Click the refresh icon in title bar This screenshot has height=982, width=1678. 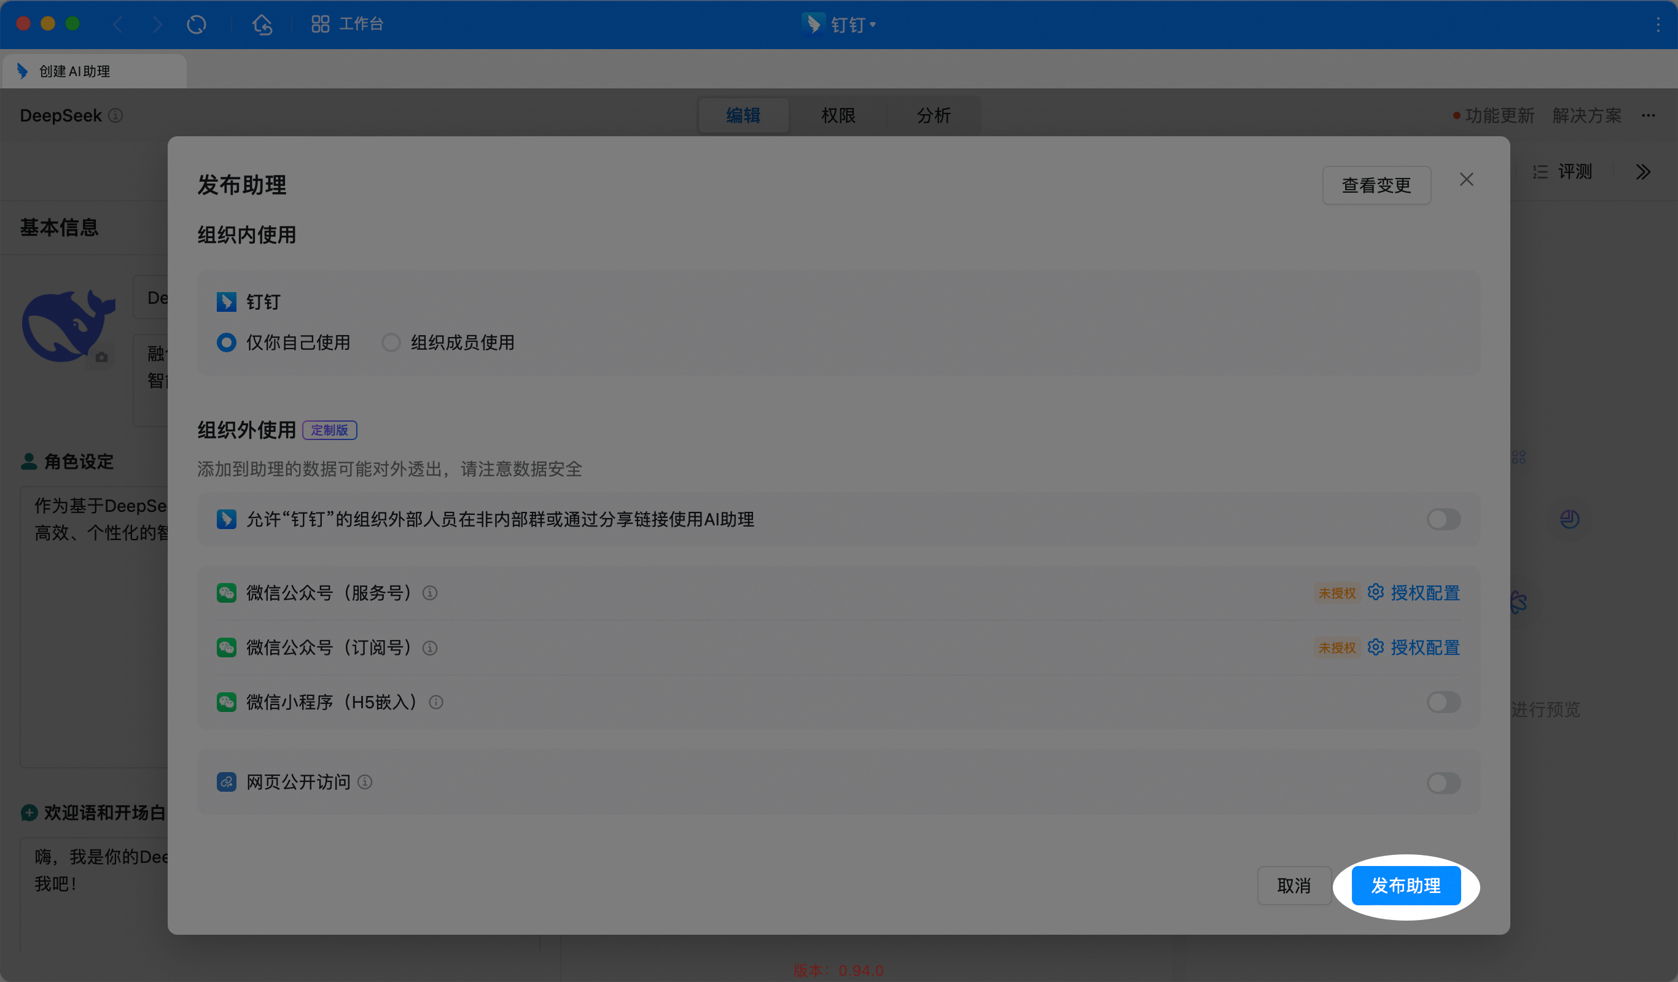[197, 25]
